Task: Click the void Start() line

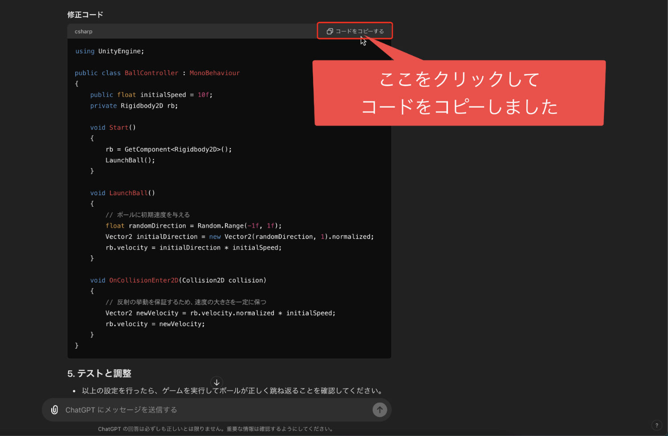Action: click(x=113, y=128)
